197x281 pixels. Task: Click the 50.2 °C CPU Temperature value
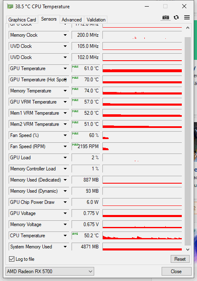[x=86, y=236]
